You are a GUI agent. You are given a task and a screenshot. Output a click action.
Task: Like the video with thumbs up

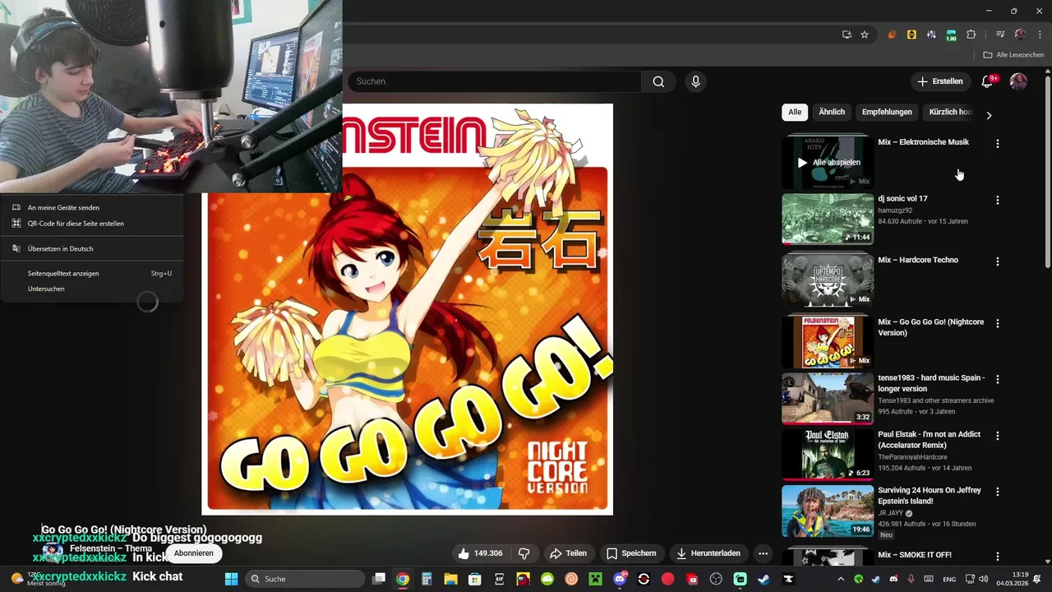(x=481, y=553)
